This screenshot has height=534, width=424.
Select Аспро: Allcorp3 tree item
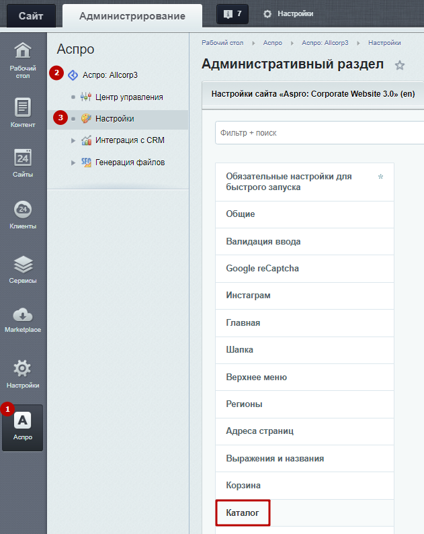(x=110, y=75)
